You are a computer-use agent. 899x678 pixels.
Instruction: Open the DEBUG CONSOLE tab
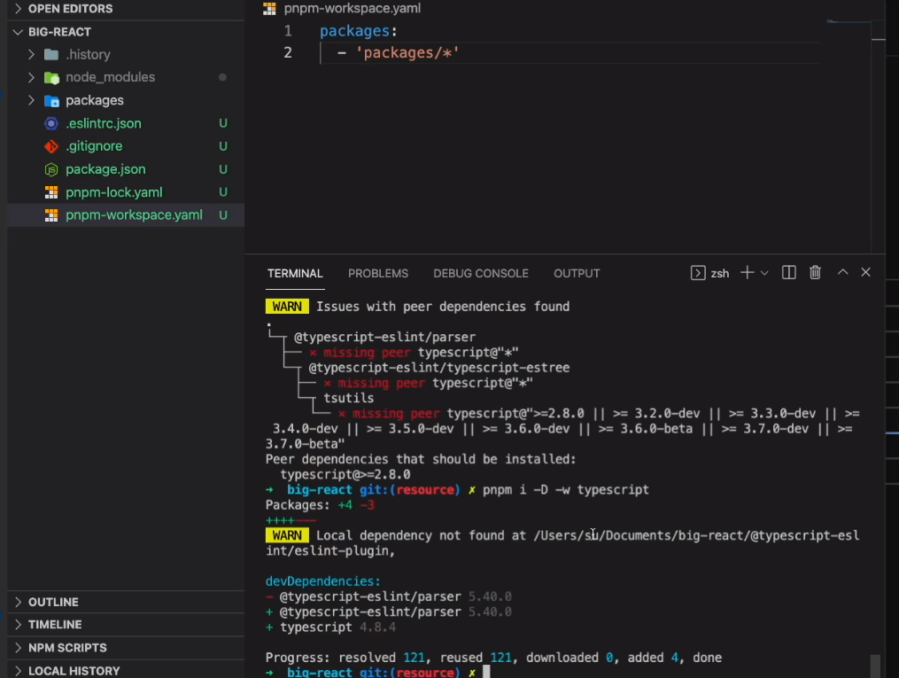pos(480,274)
